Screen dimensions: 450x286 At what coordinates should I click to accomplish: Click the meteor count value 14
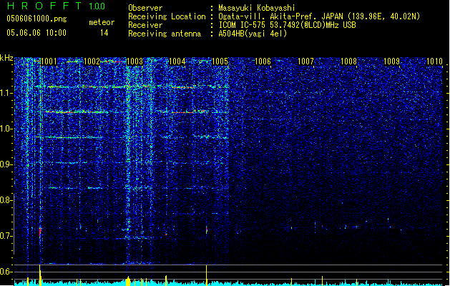104,33
